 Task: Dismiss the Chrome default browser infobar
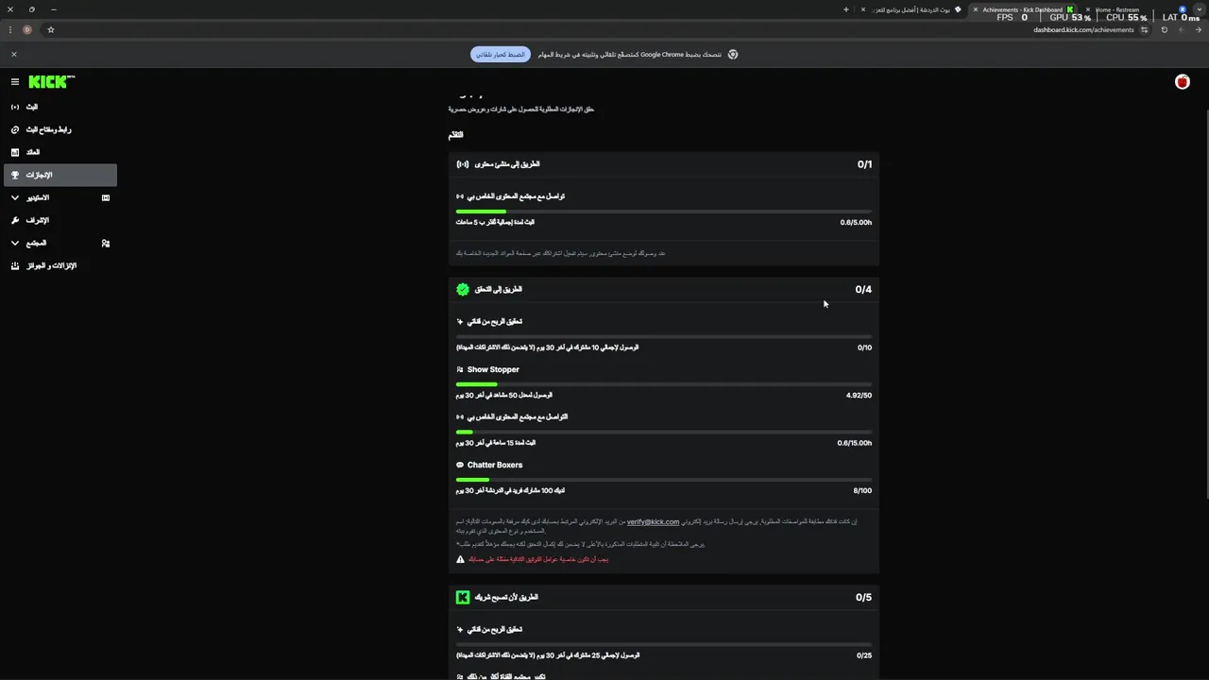pos(13,54)
